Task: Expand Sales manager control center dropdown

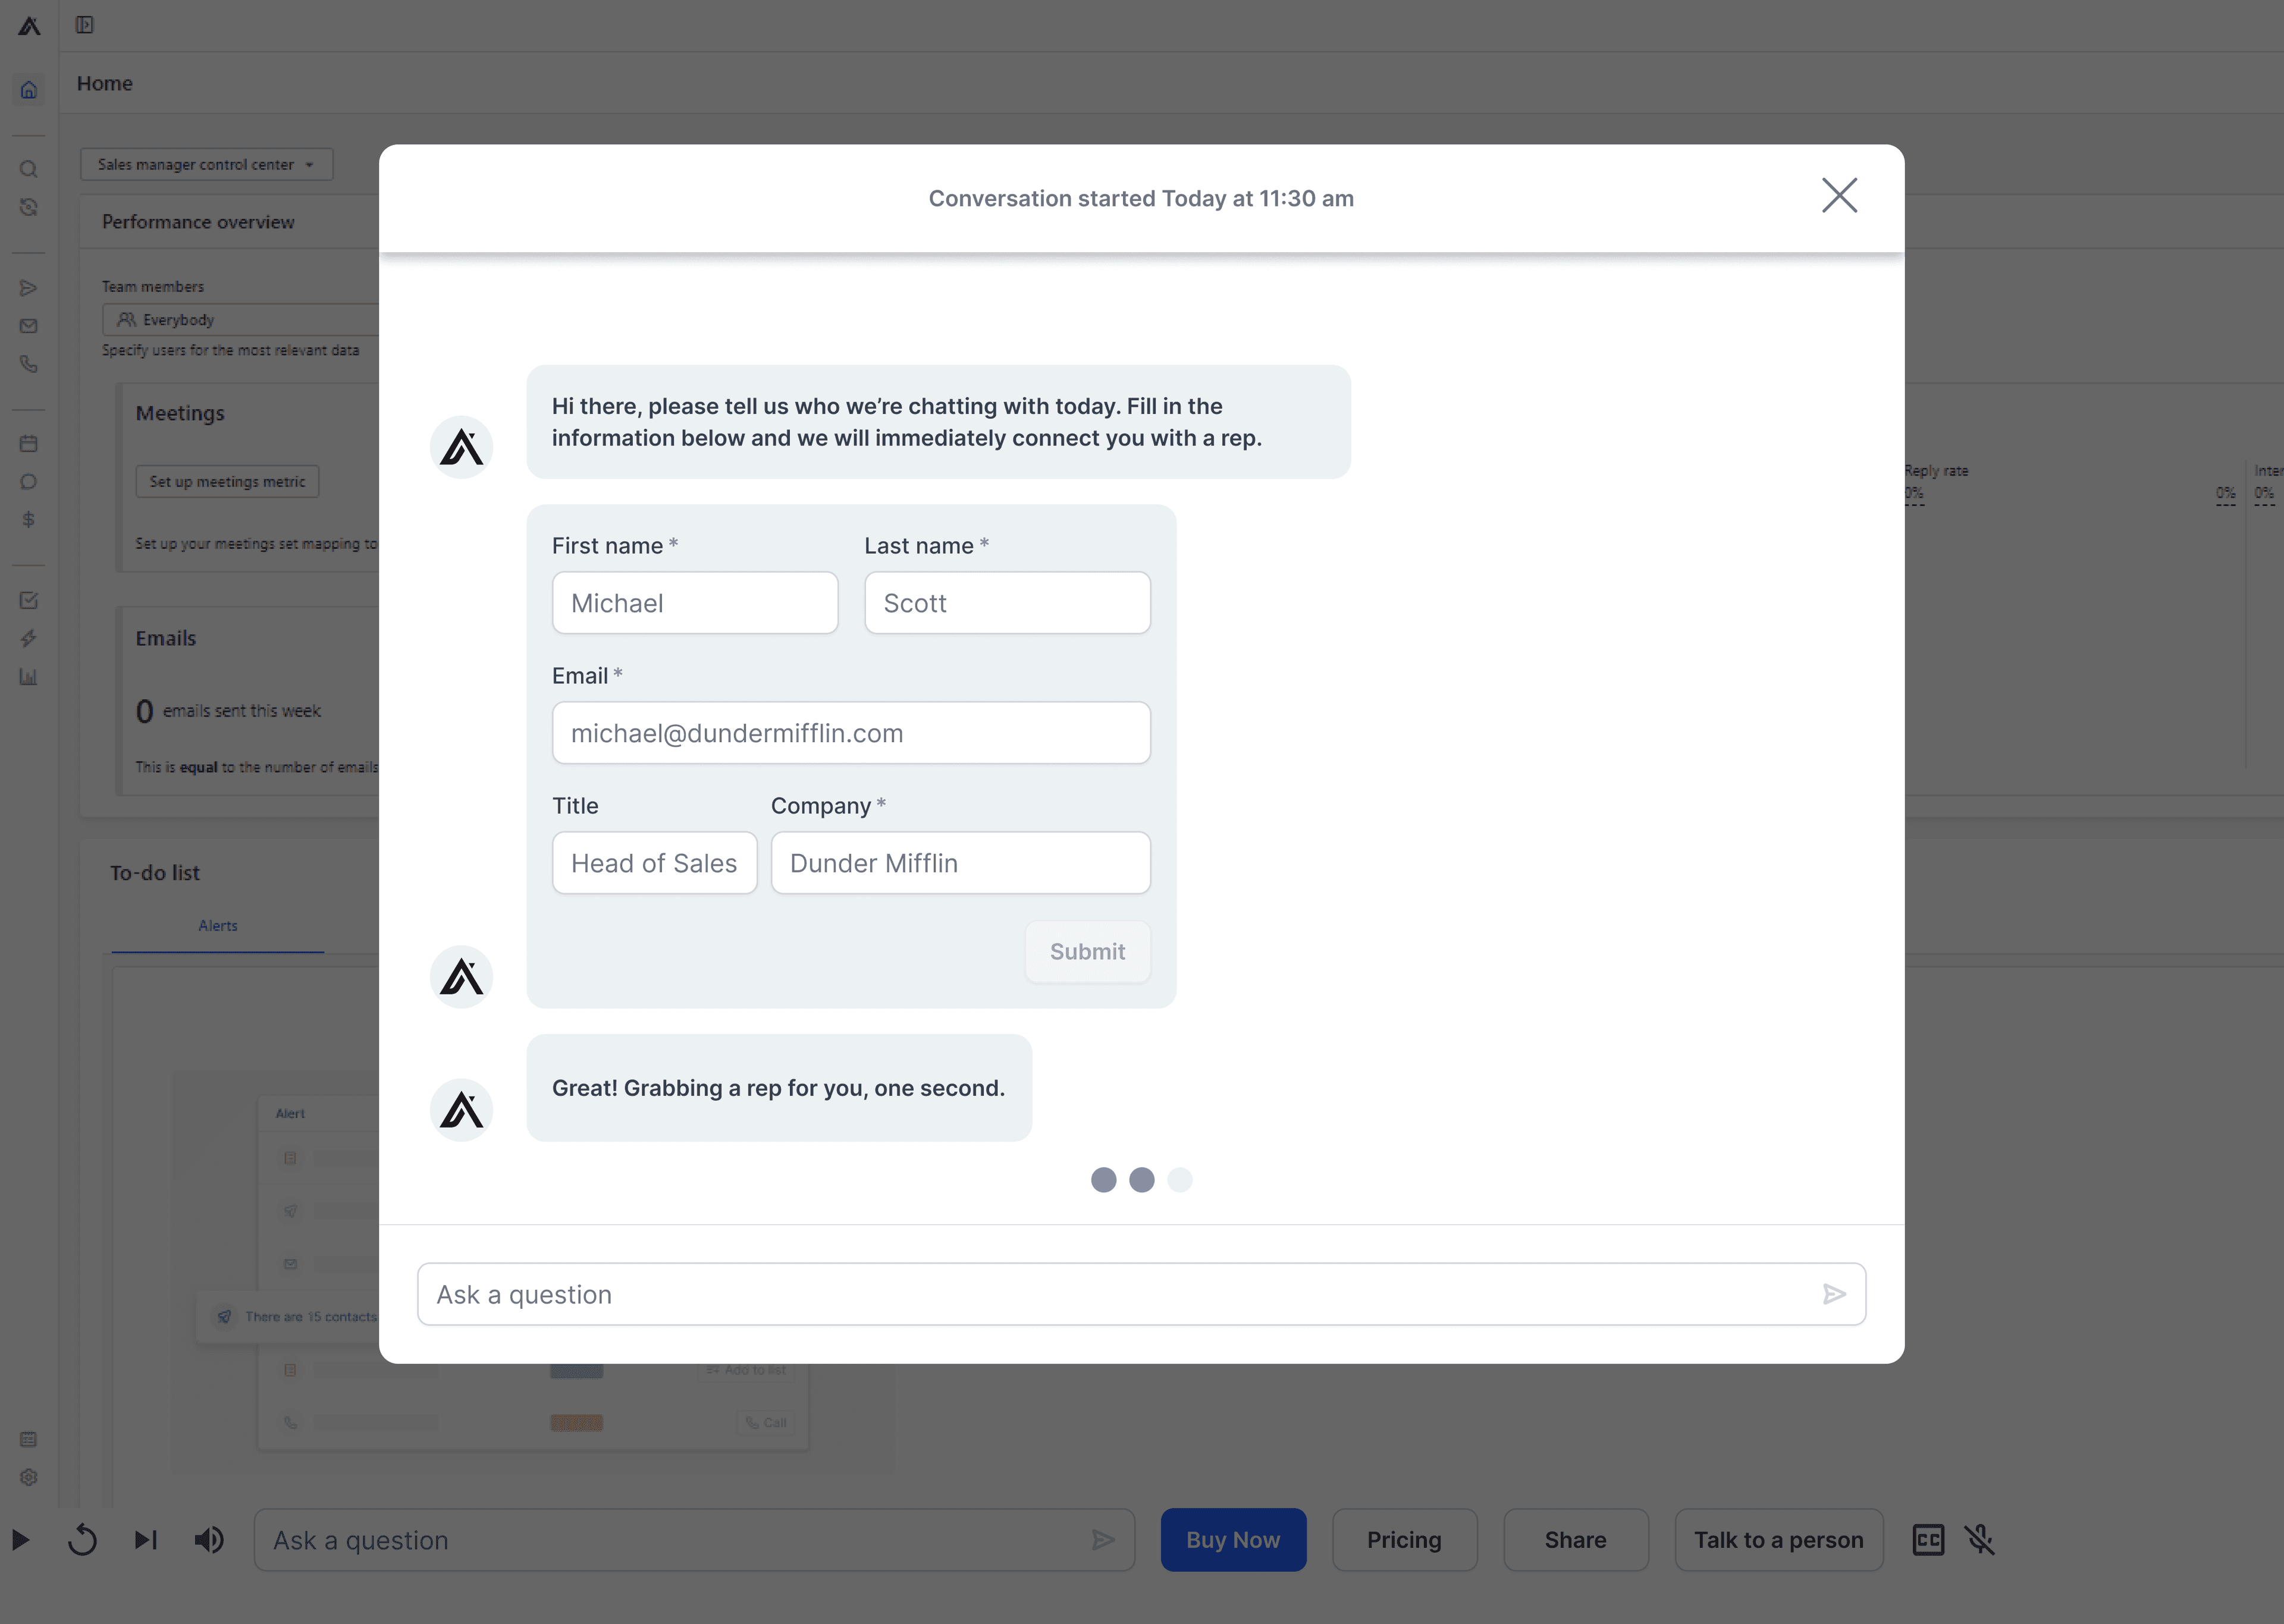Action: point(207,165)
